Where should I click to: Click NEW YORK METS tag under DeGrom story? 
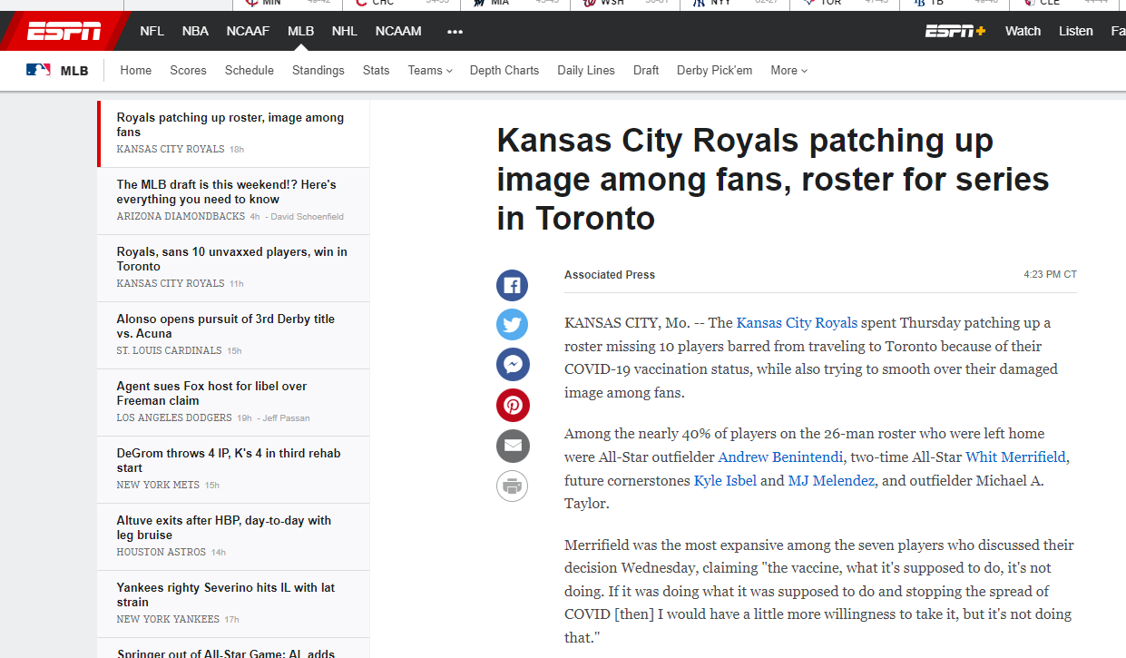pyautogui.click(x=158, y=486)
